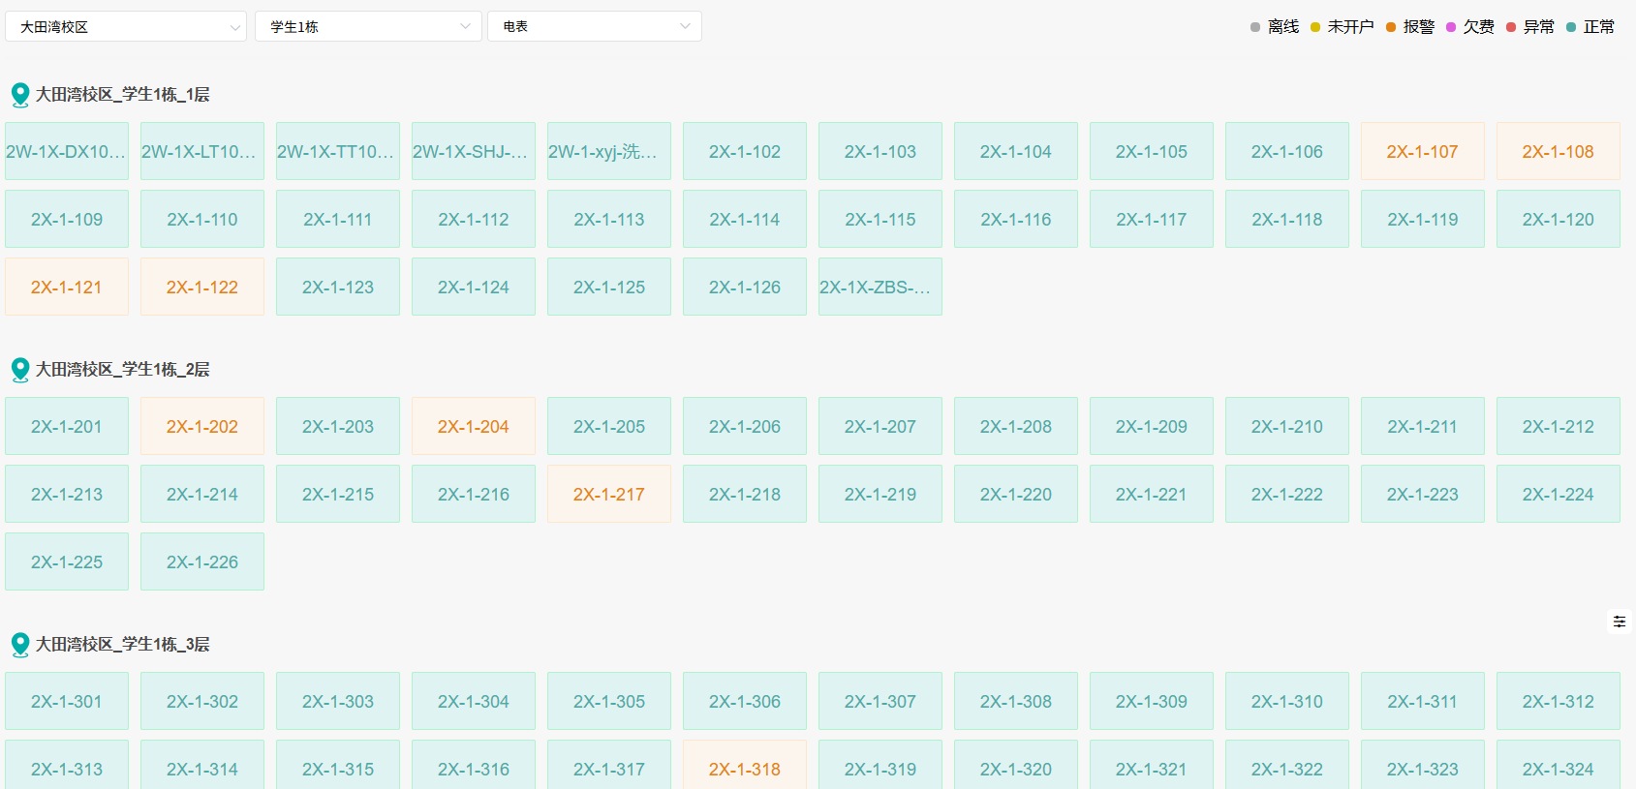Click the 欠费 arrears legend color dot
Viewport: 1636px width, 789px height.
click(x=1451, y=27)
